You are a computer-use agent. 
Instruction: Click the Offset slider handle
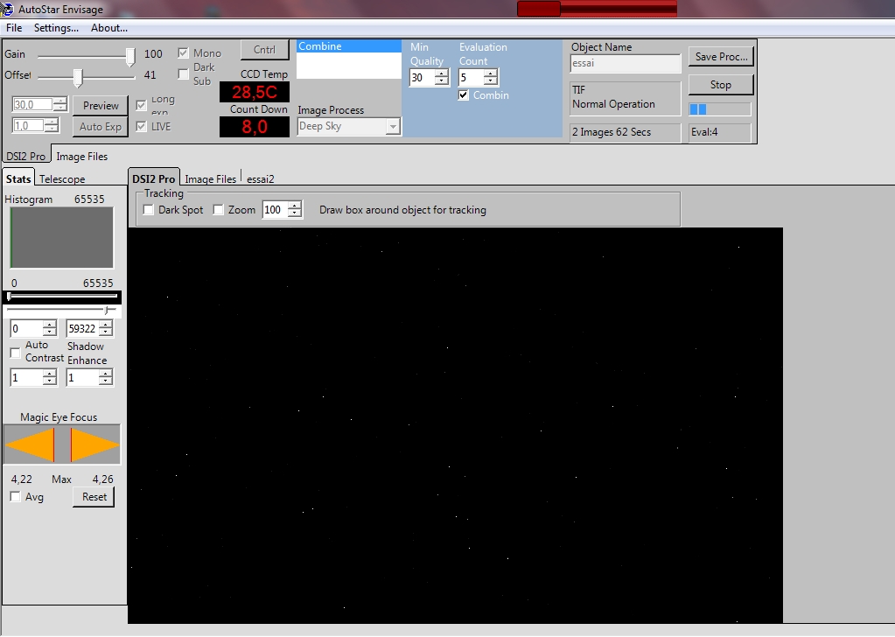pos(78,77)
